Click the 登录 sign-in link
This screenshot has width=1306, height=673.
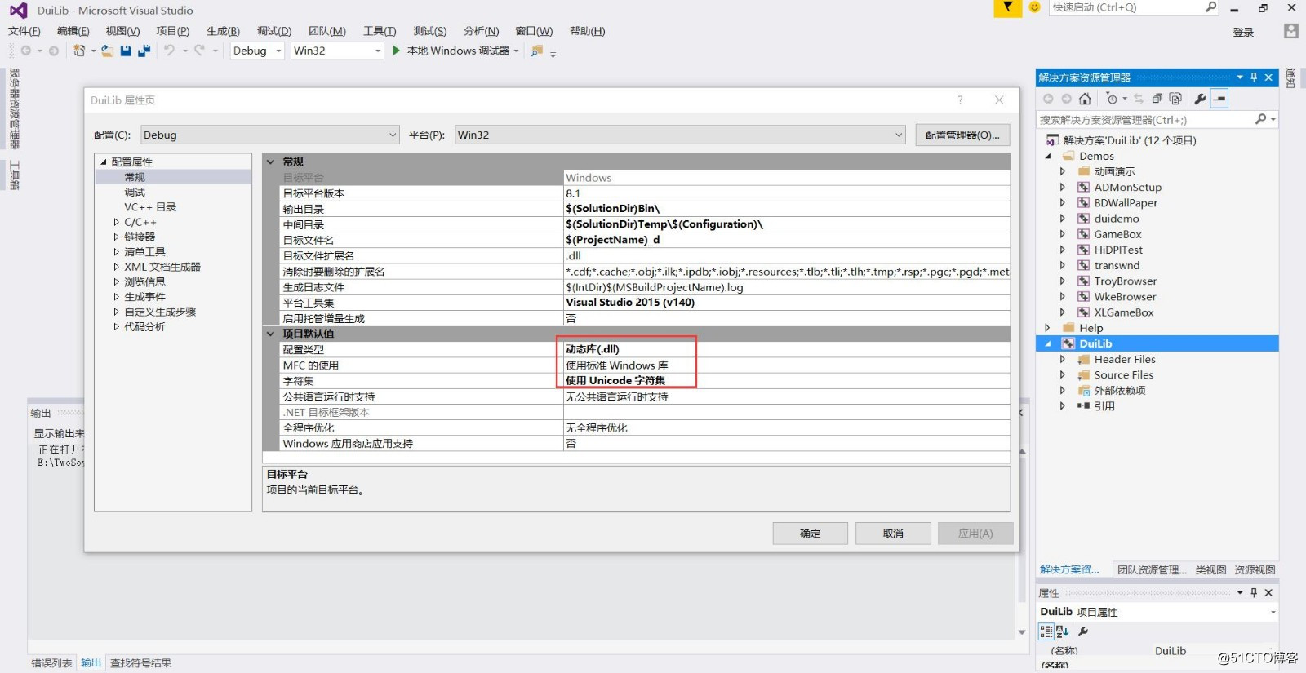(x=1243, y=32)
